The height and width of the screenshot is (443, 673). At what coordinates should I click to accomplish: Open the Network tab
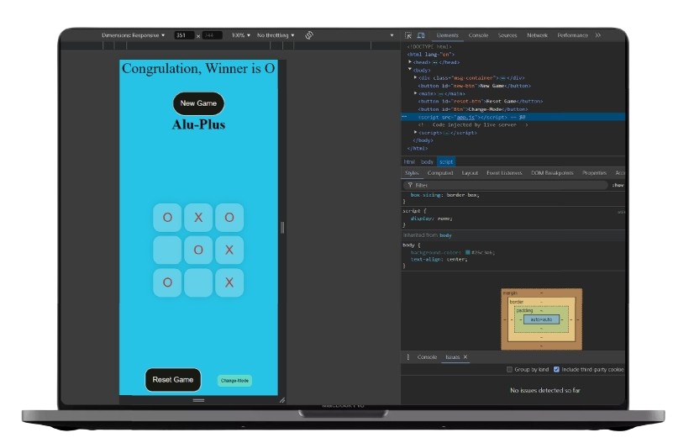tap(537, 35)
